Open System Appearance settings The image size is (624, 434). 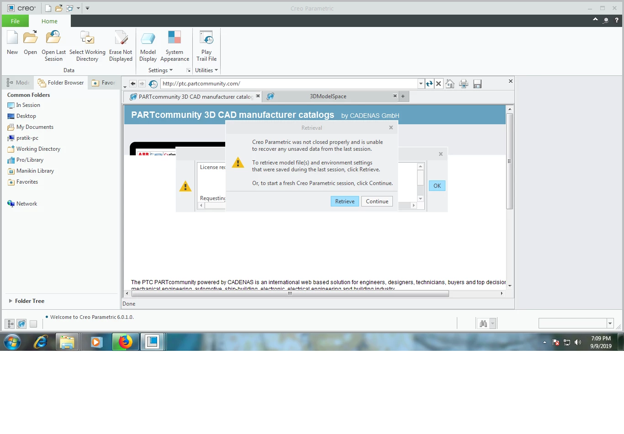click(x=175, y=46)
